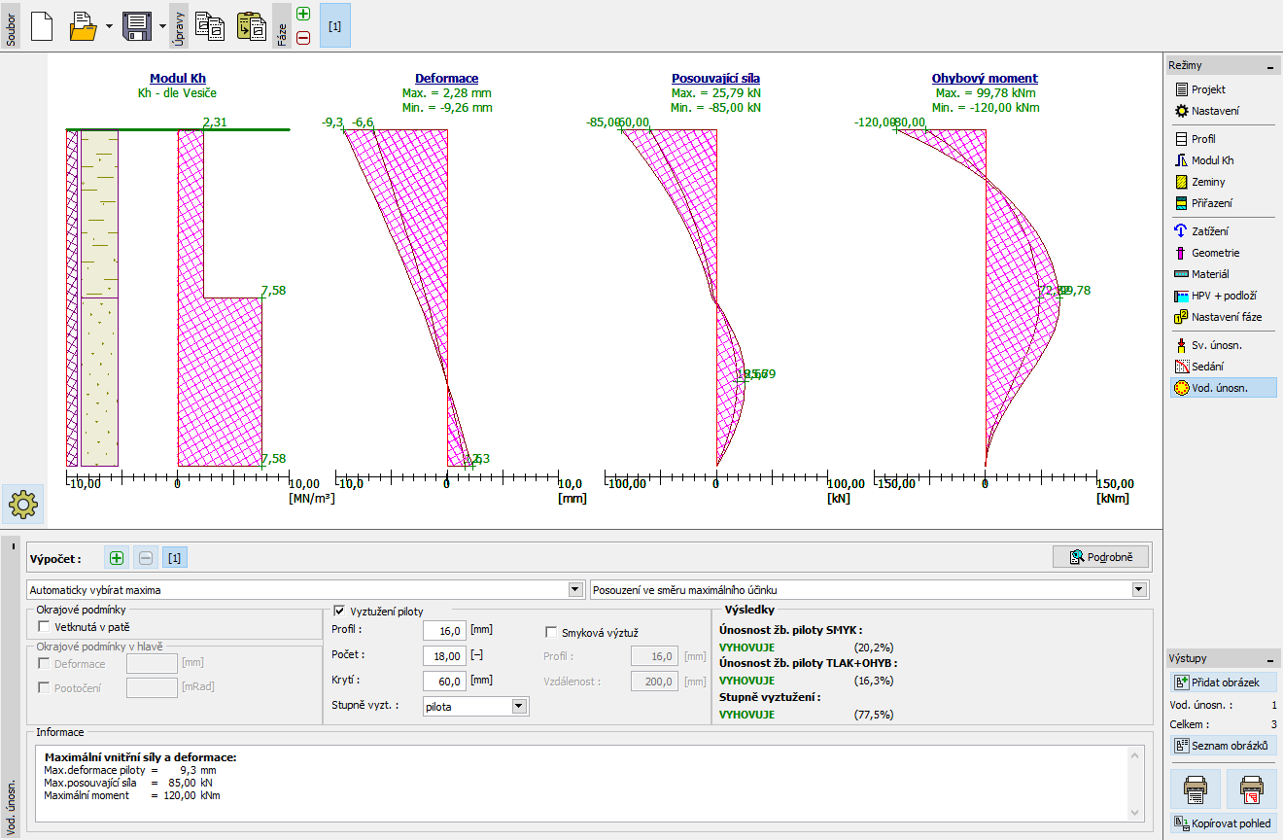This screenshot has height=840, width=1283.
Task: Click the Přidat obrázek button
Action: [x=1223, y=682]
